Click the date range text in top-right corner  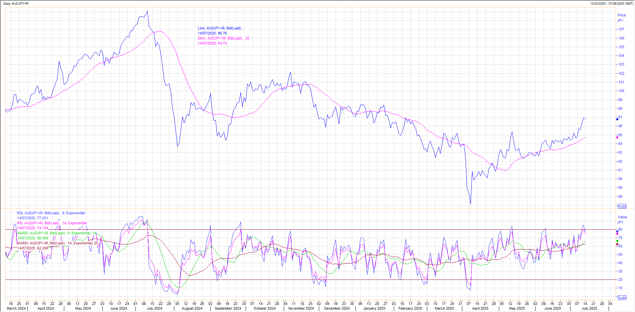[x=611, y=3]
